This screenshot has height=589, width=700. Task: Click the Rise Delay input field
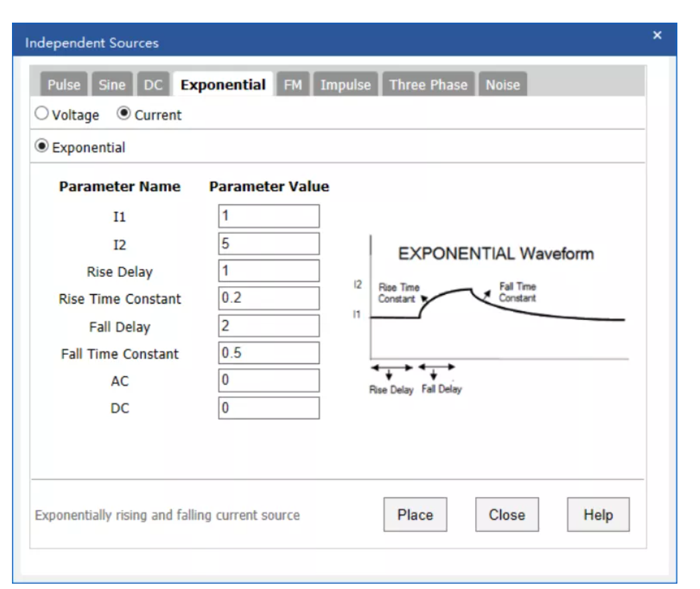[269, 271]
